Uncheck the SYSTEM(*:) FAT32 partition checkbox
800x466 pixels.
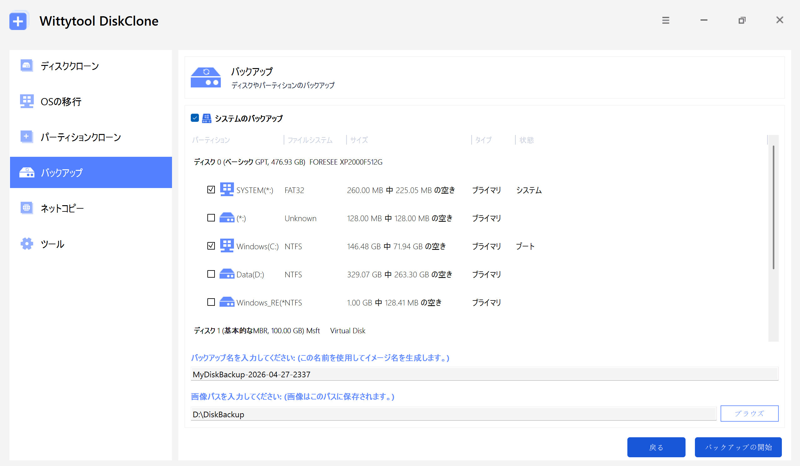coord(211,190)
